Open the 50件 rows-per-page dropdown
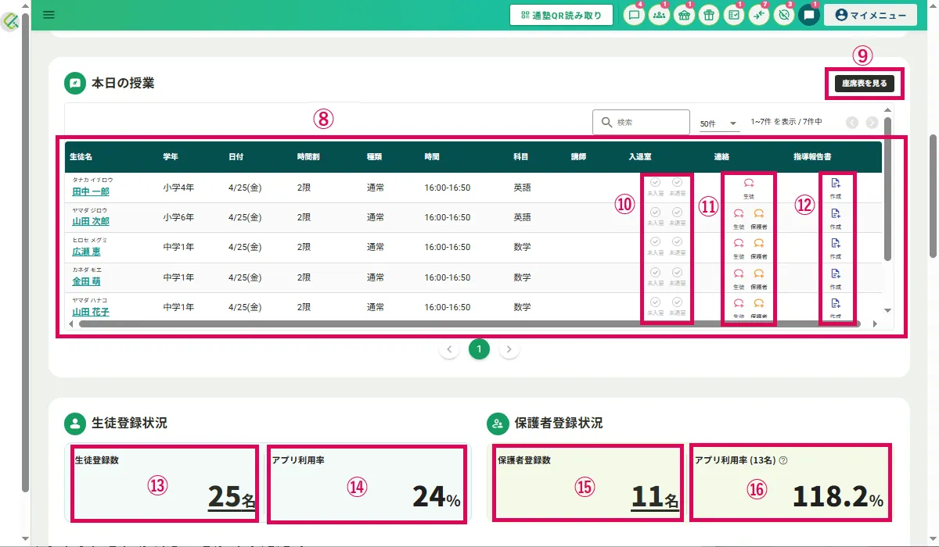Image resolution: width=939 pixels, height=547 pixels. (718, 123)
